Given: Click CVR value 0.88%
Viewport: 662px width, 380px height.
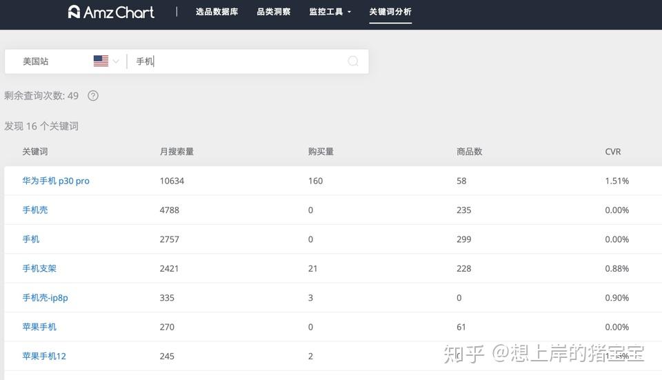Looking at the screenshot, I should coord(616,268).
